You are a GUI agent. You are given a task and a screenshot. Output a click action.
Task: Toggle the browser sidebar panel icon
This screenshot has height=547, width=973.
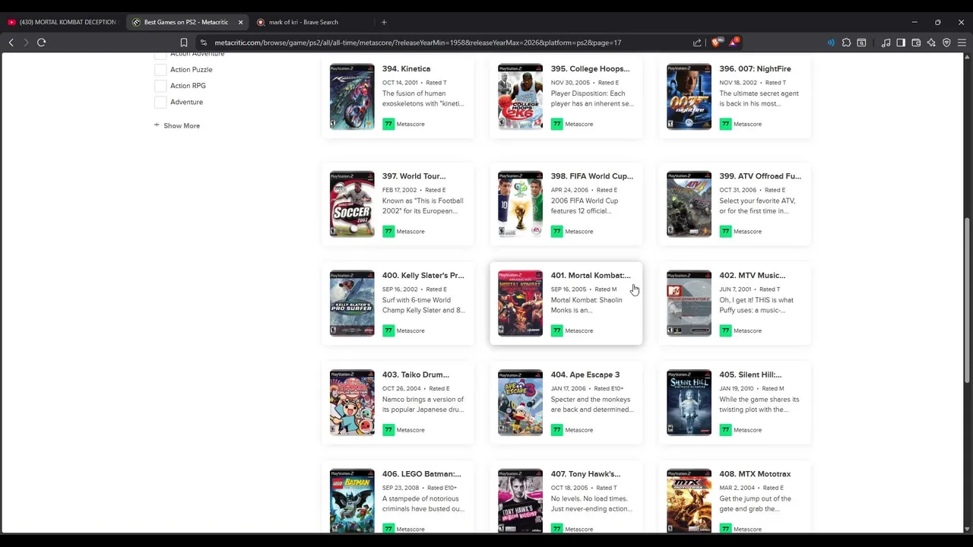point(901,43)
